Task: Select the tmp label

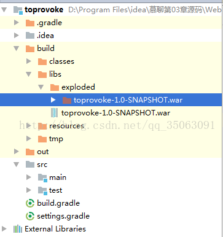Action: click(56, 139)
